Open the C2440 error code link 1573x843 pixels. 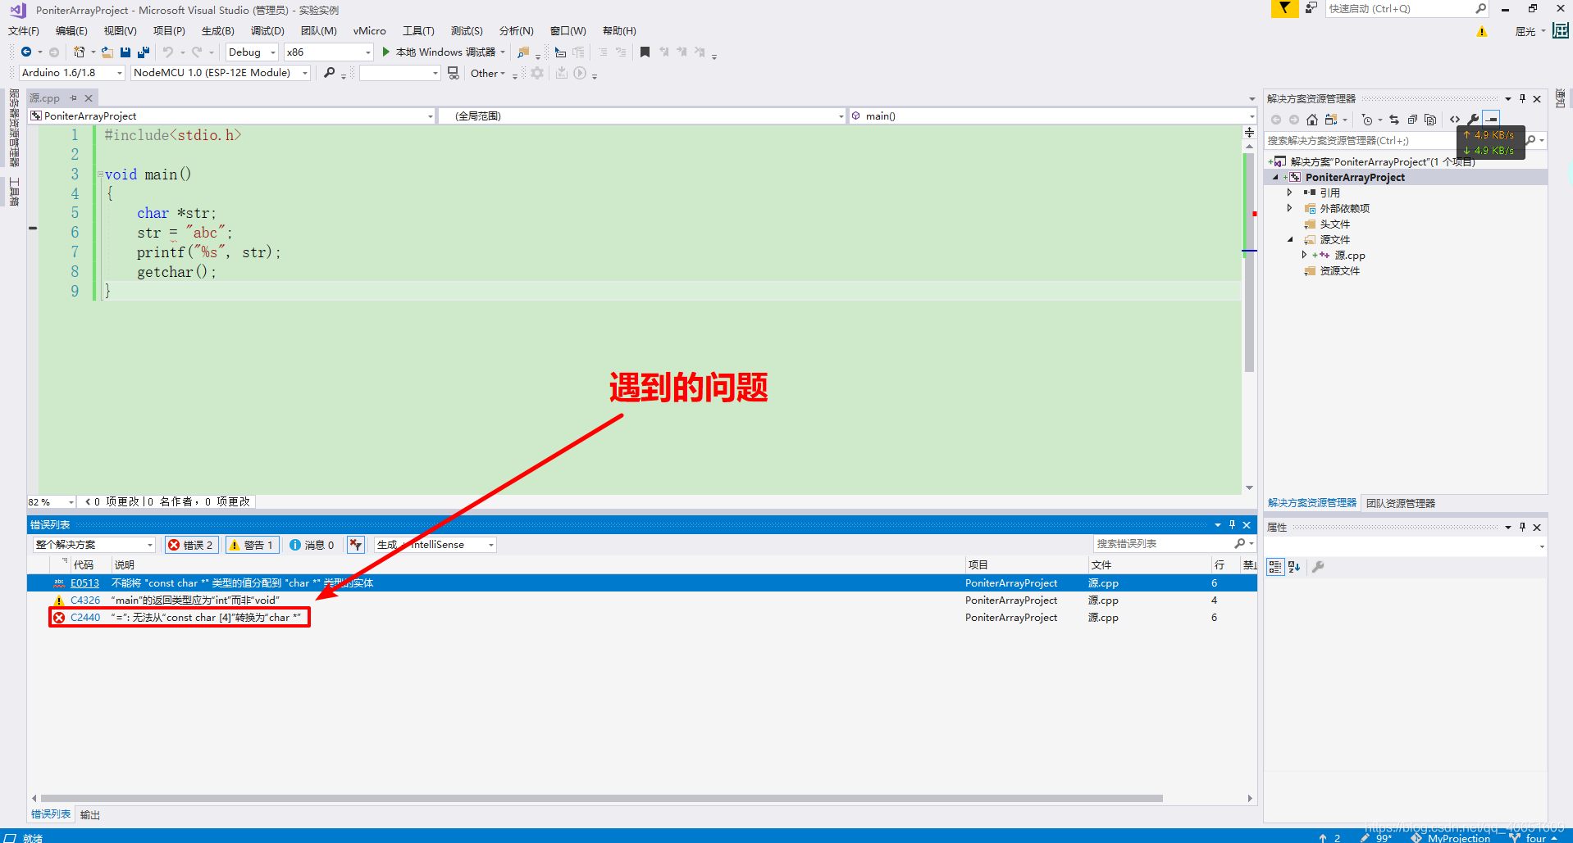pyautogui.click(x=85, y=618)
